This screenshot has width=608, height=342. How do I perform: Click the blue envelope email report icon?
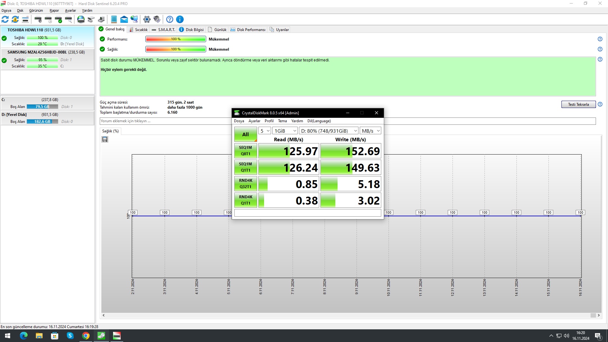[124, 19]
